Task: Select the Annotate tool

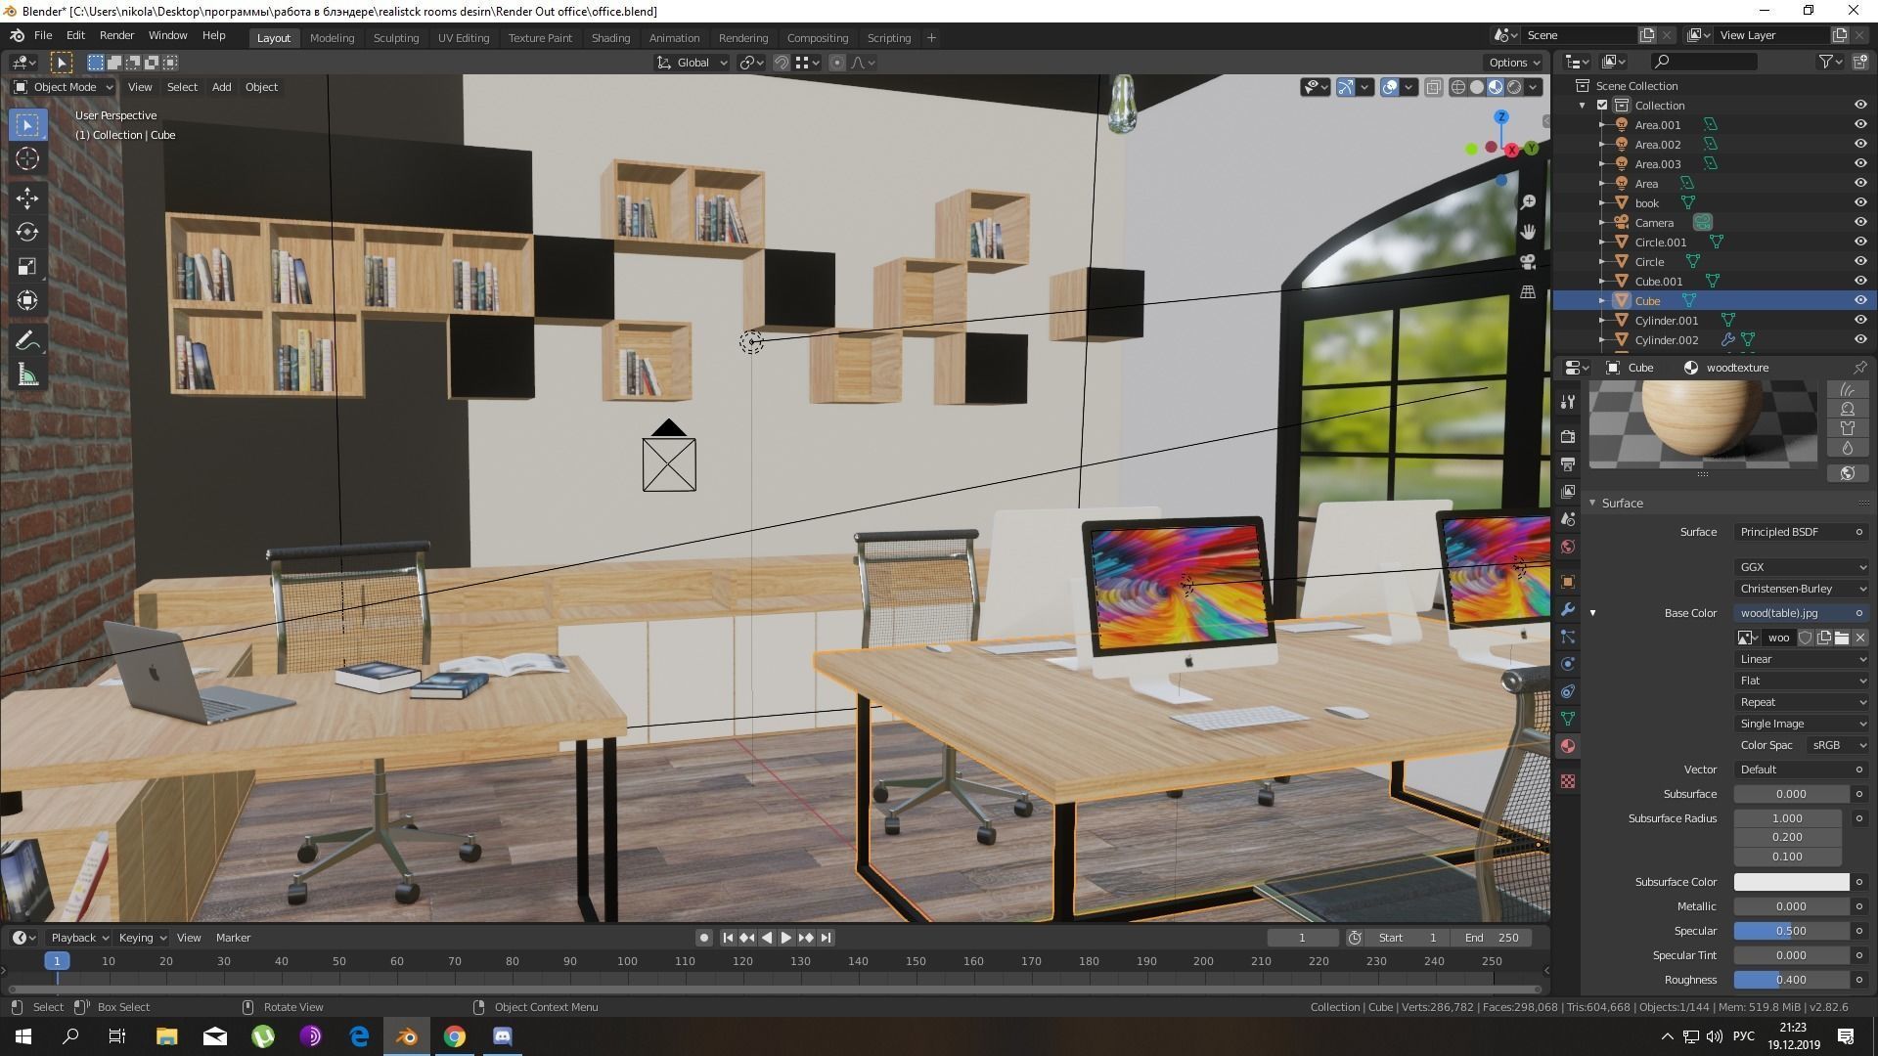Action: [x=27, y=341]
